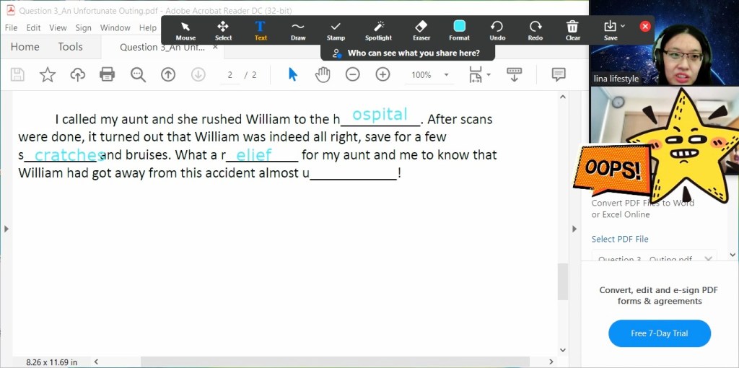The height and width of the screenshot is (368, 739).
Task: Open the Format color swatch
Action: click(459, 27)
